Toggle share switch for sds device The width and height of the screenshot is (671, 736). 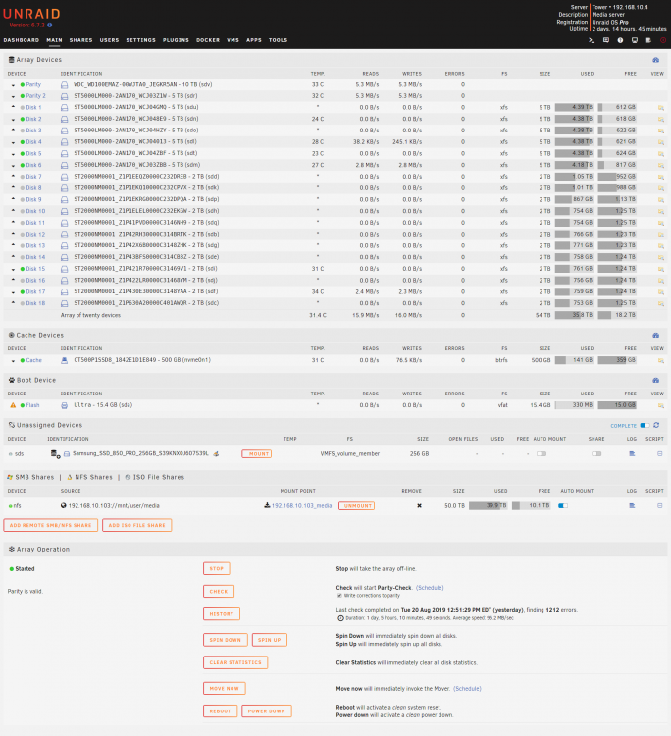coord(596,454)
